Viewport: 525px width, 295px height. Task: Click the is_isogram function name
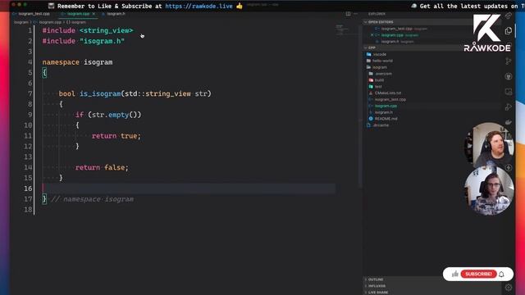click(x=100, y=93)
